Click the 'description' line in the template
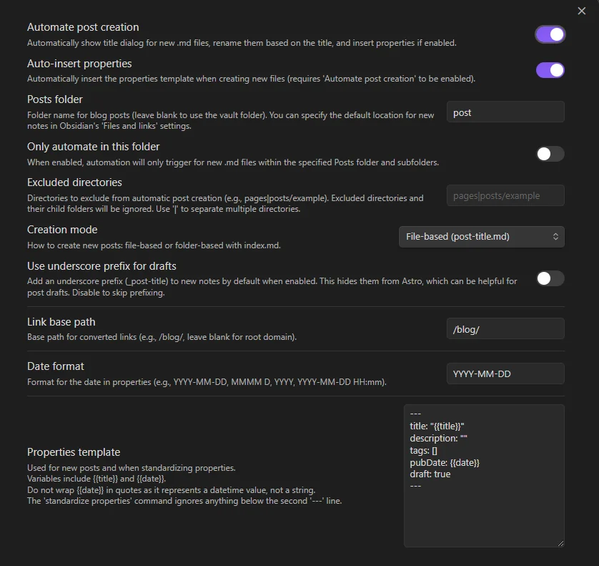 pyautogui.click(x=437, y=438)
